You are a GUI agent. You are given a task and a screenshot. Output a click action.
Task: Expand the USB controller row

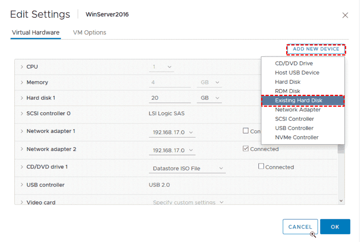click(x=22, y=185)
